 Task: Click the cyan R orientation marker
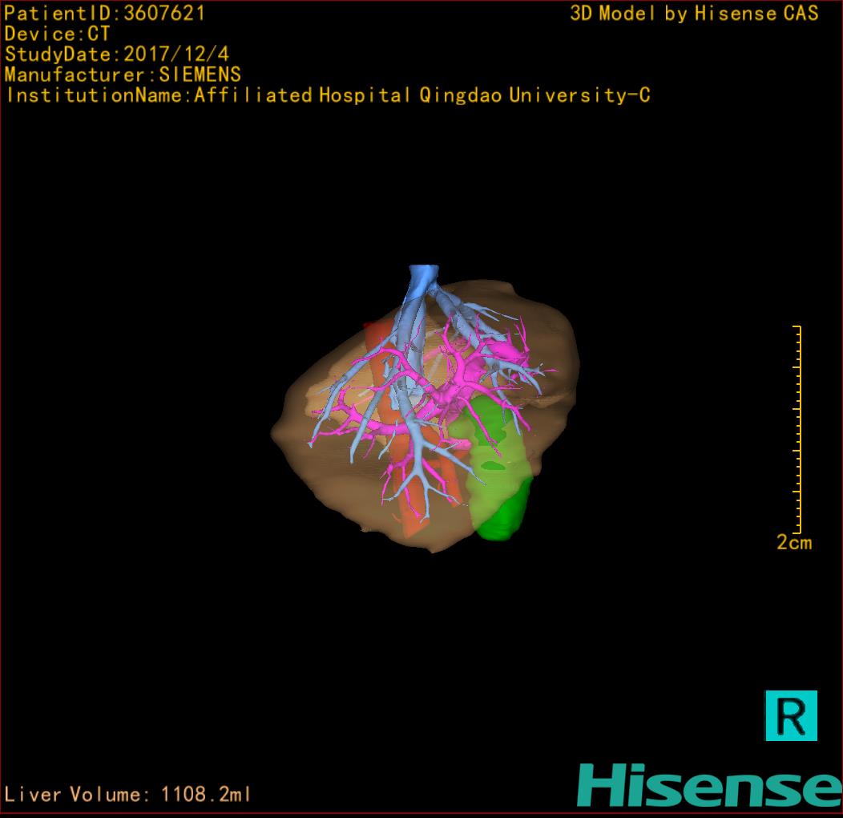(791, 715)
